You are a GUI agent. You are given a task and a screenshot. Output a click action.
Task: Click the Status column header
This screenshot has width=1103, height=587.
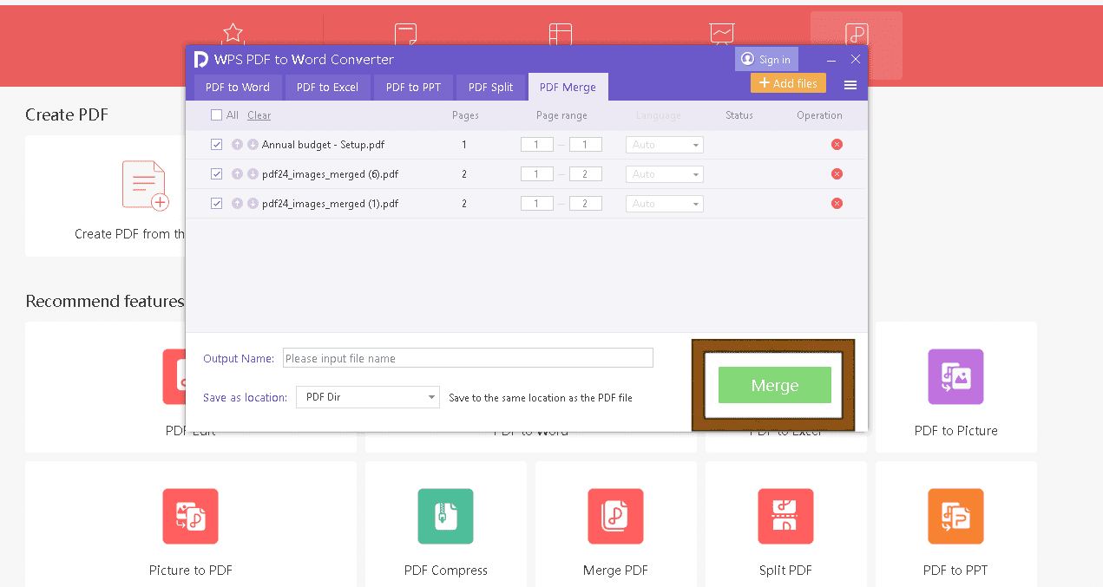pyautogui.click(x=739, y=115)
